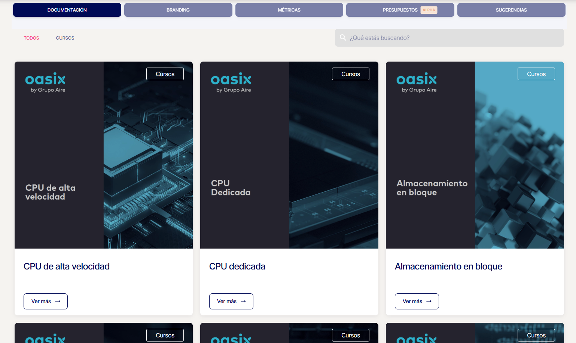
Task: Open the Documentación tab
Action: tap(67, 10)
